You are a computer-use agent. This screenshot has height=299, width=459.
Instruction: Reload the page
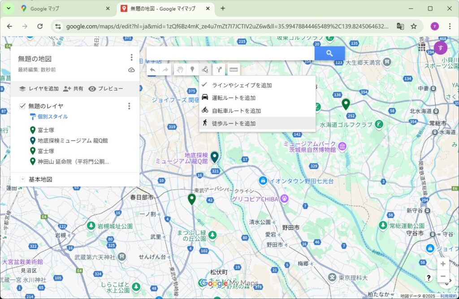(40, 26)
